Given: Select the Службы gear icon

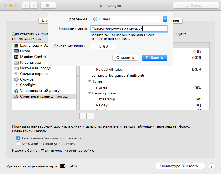Looking at the screenshot, I should click(x=16, y=80).
